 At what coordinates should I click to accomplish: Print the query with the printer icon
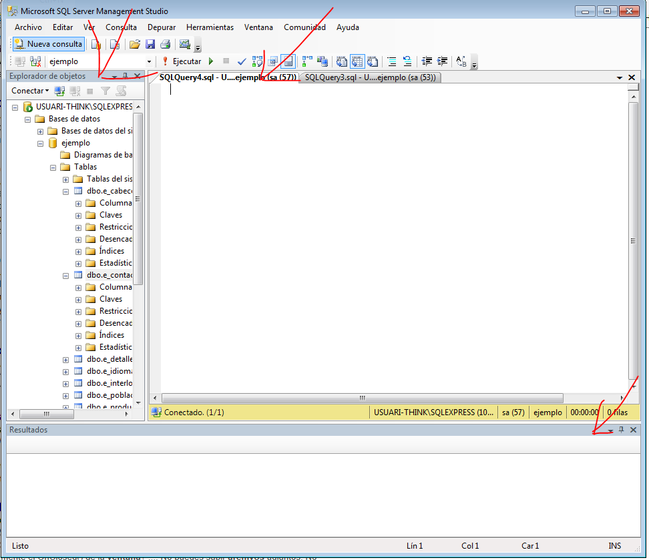[166, 44]
